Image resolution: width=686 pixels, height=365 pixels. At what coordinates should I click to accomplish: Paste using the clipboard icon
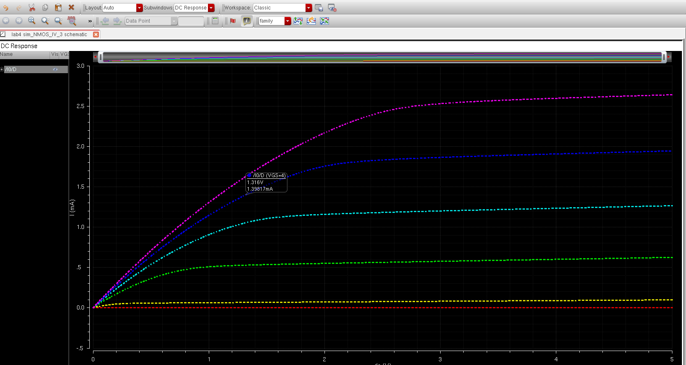click(x=58, y=7)
